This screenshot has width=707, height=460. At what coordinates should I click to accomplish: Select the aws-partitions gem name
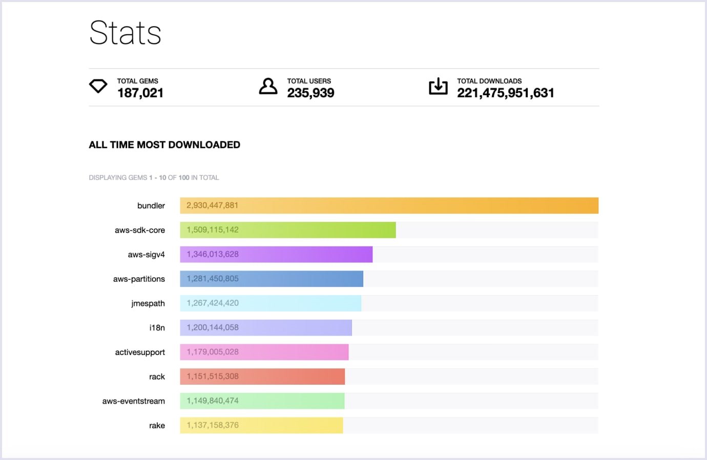tap(139, 279)
